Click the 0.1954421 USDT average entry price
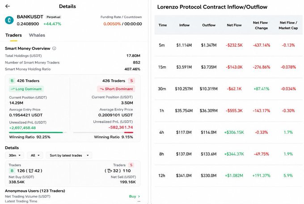Viewport: 304px width, 204px height. pos(26,115)
